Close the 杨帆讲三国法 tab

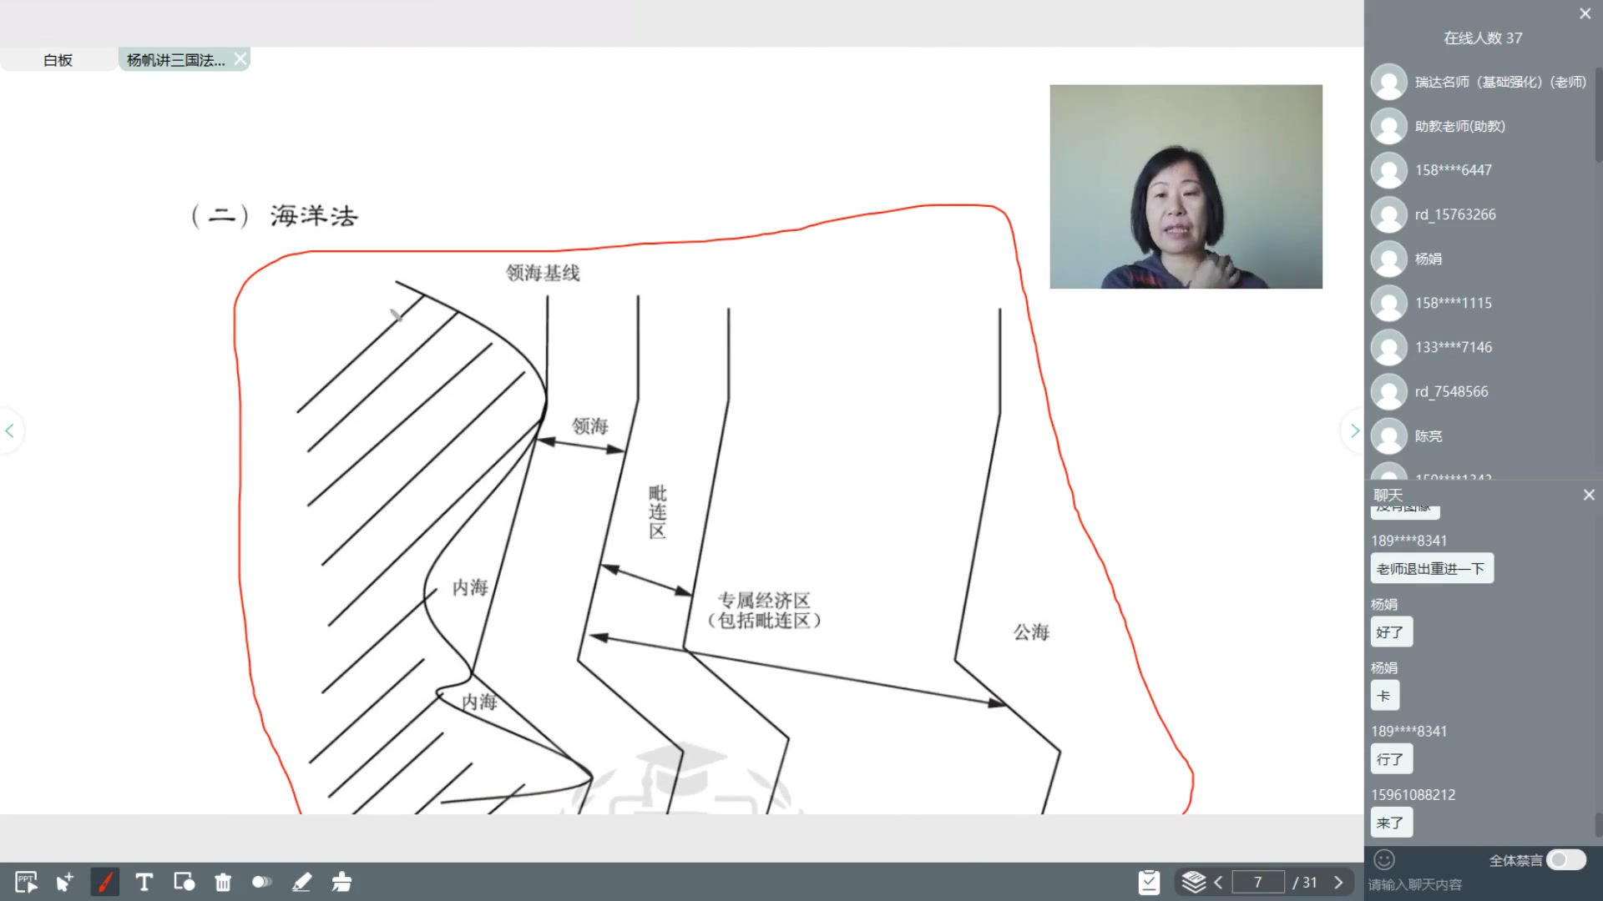(x=240, y=58)
